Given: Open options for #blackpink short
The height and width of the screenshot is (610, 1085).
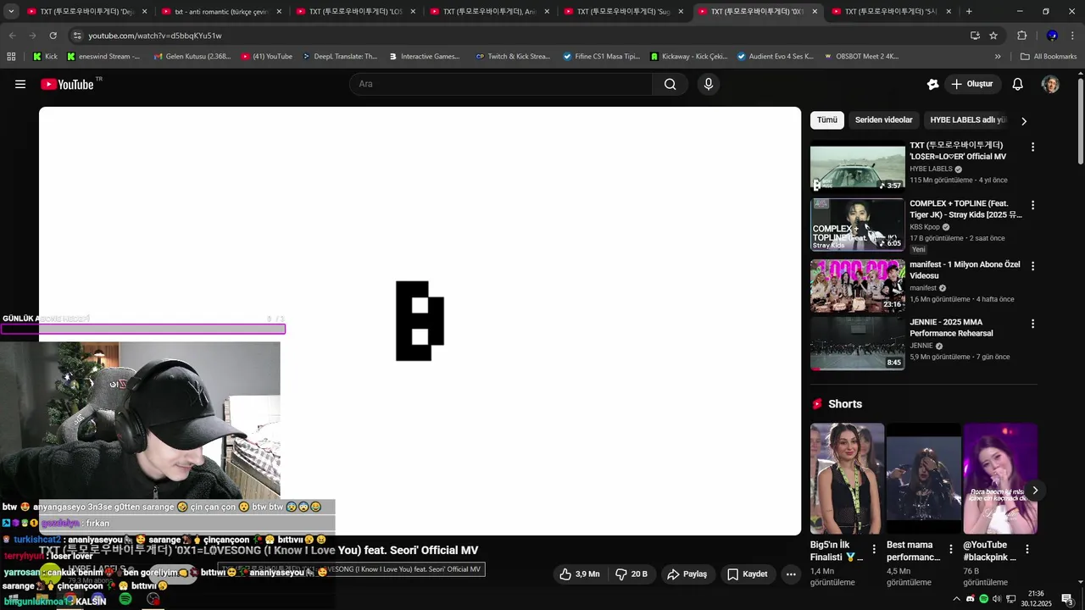Looking at the screenshot, I should [x=1027, y=549].
